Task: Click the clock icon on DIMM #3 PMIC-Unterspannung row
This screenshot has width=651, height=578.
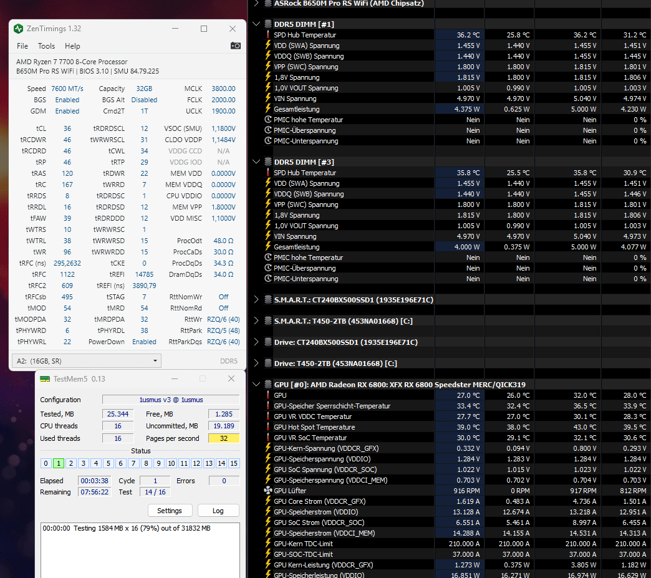Action: point(268,279)
